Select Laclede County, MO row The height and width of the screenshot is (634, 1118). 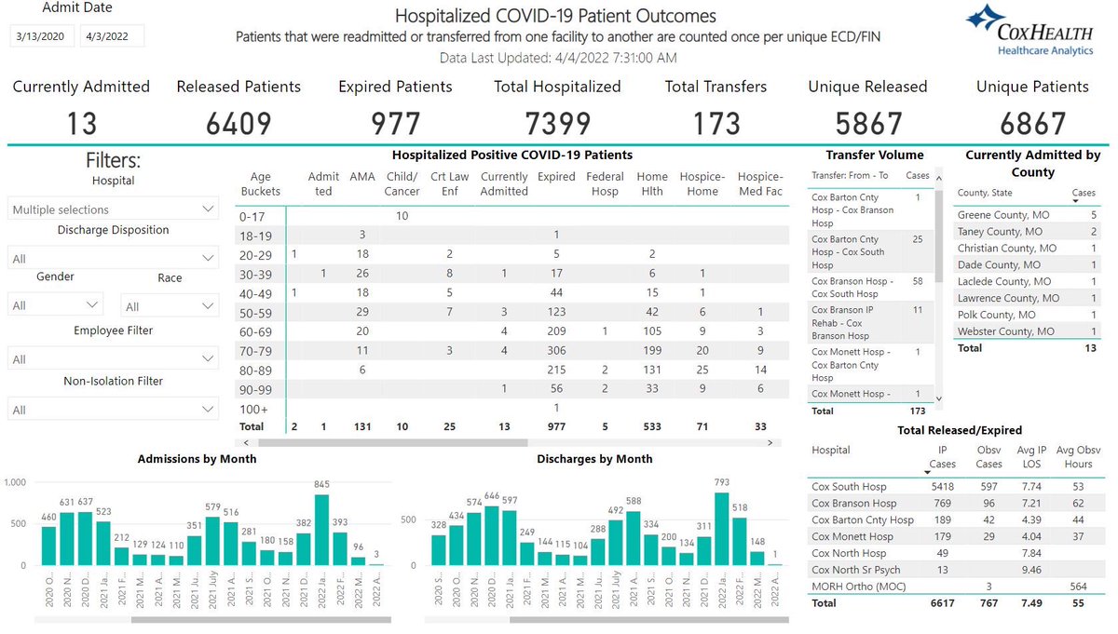(1029, 281)
